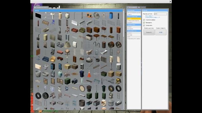Pick the dark blue wheeled trash bin
The width and height of the screenshot is (202, 113).
82,74
